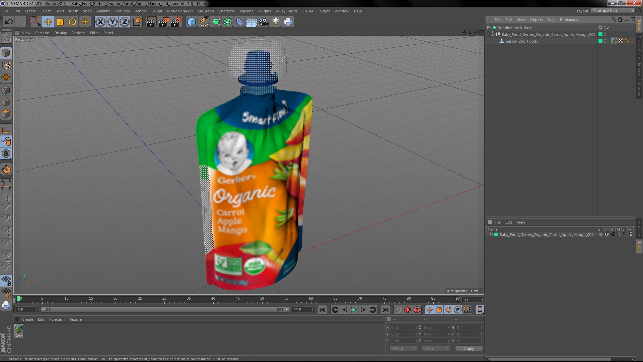Viewport: 643px width, 362px height.
Task: Toggle Subdivision Surface enable checkmark
Action: (608, 28)
